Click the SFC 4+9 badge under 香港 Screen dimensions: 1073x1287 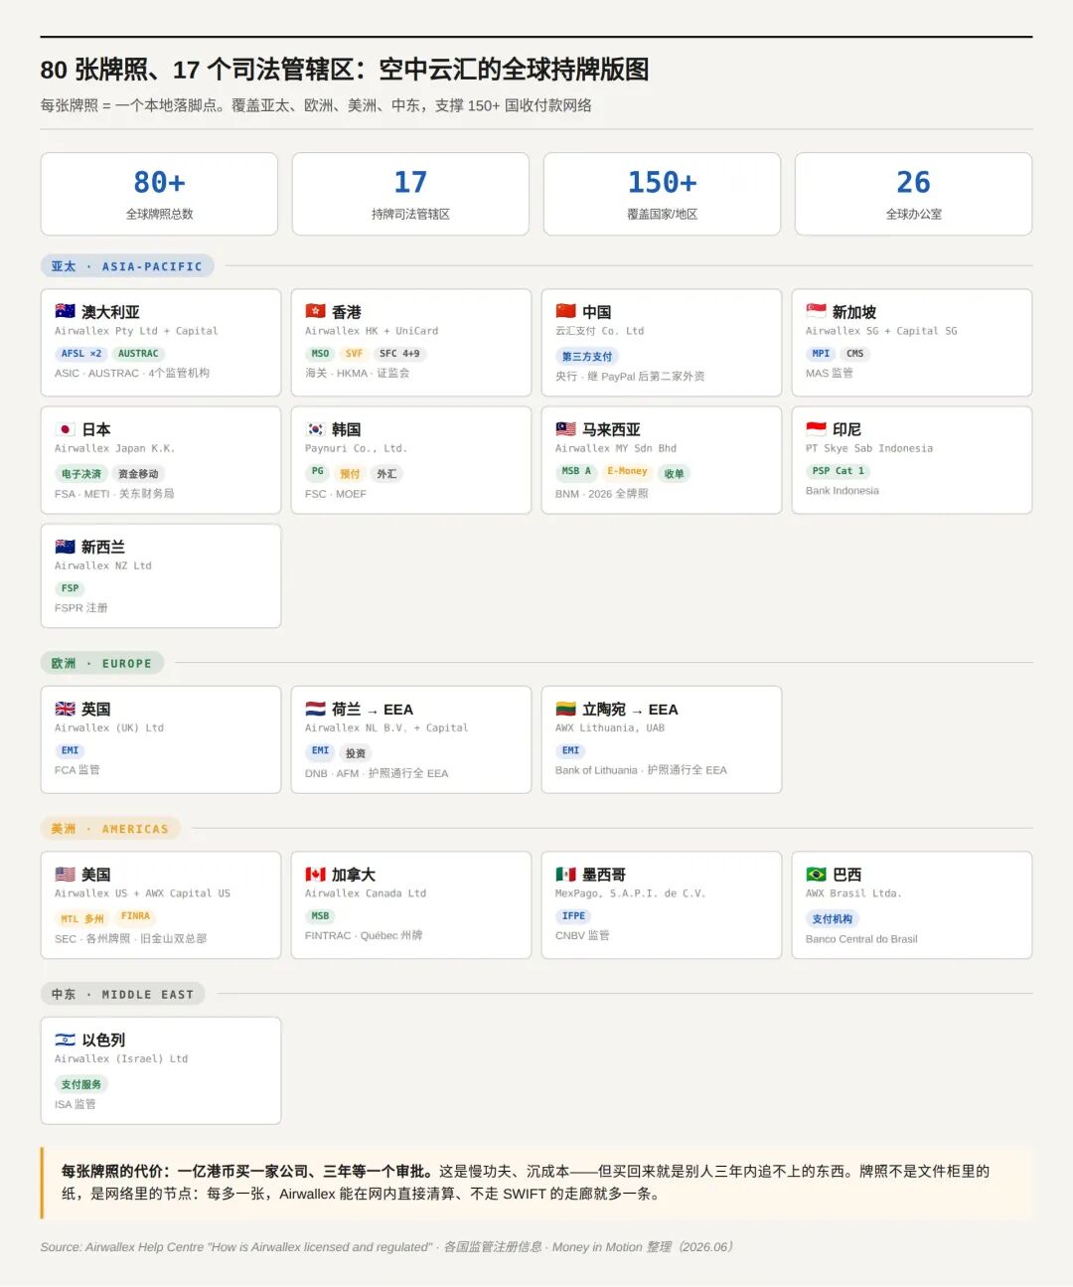(x=399, y=354)
